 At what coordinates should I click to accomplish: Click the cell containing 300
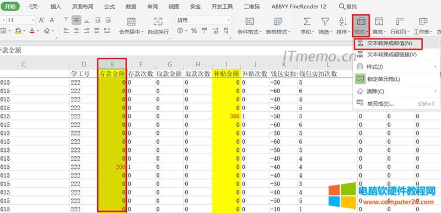[226, 116]
